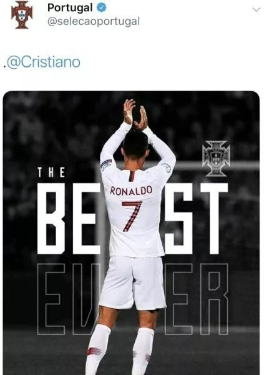
Task: Click the small THE text in poster
Action: (51, 172)
